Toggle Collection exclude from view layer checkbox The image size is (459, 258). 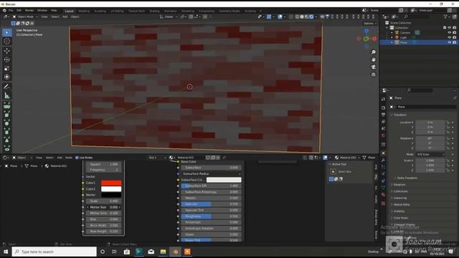point(445,27)
